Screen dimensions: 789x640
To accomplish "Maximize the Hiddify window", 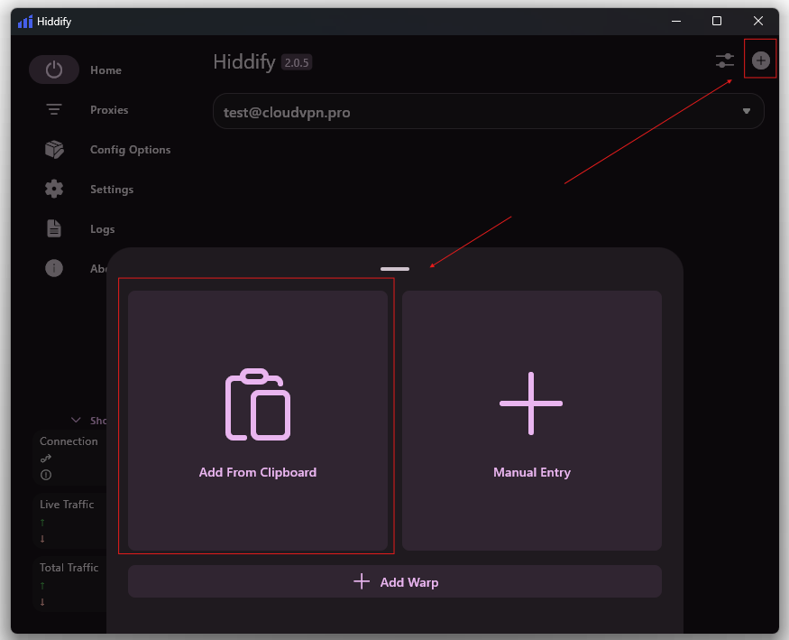I will 717,21.
